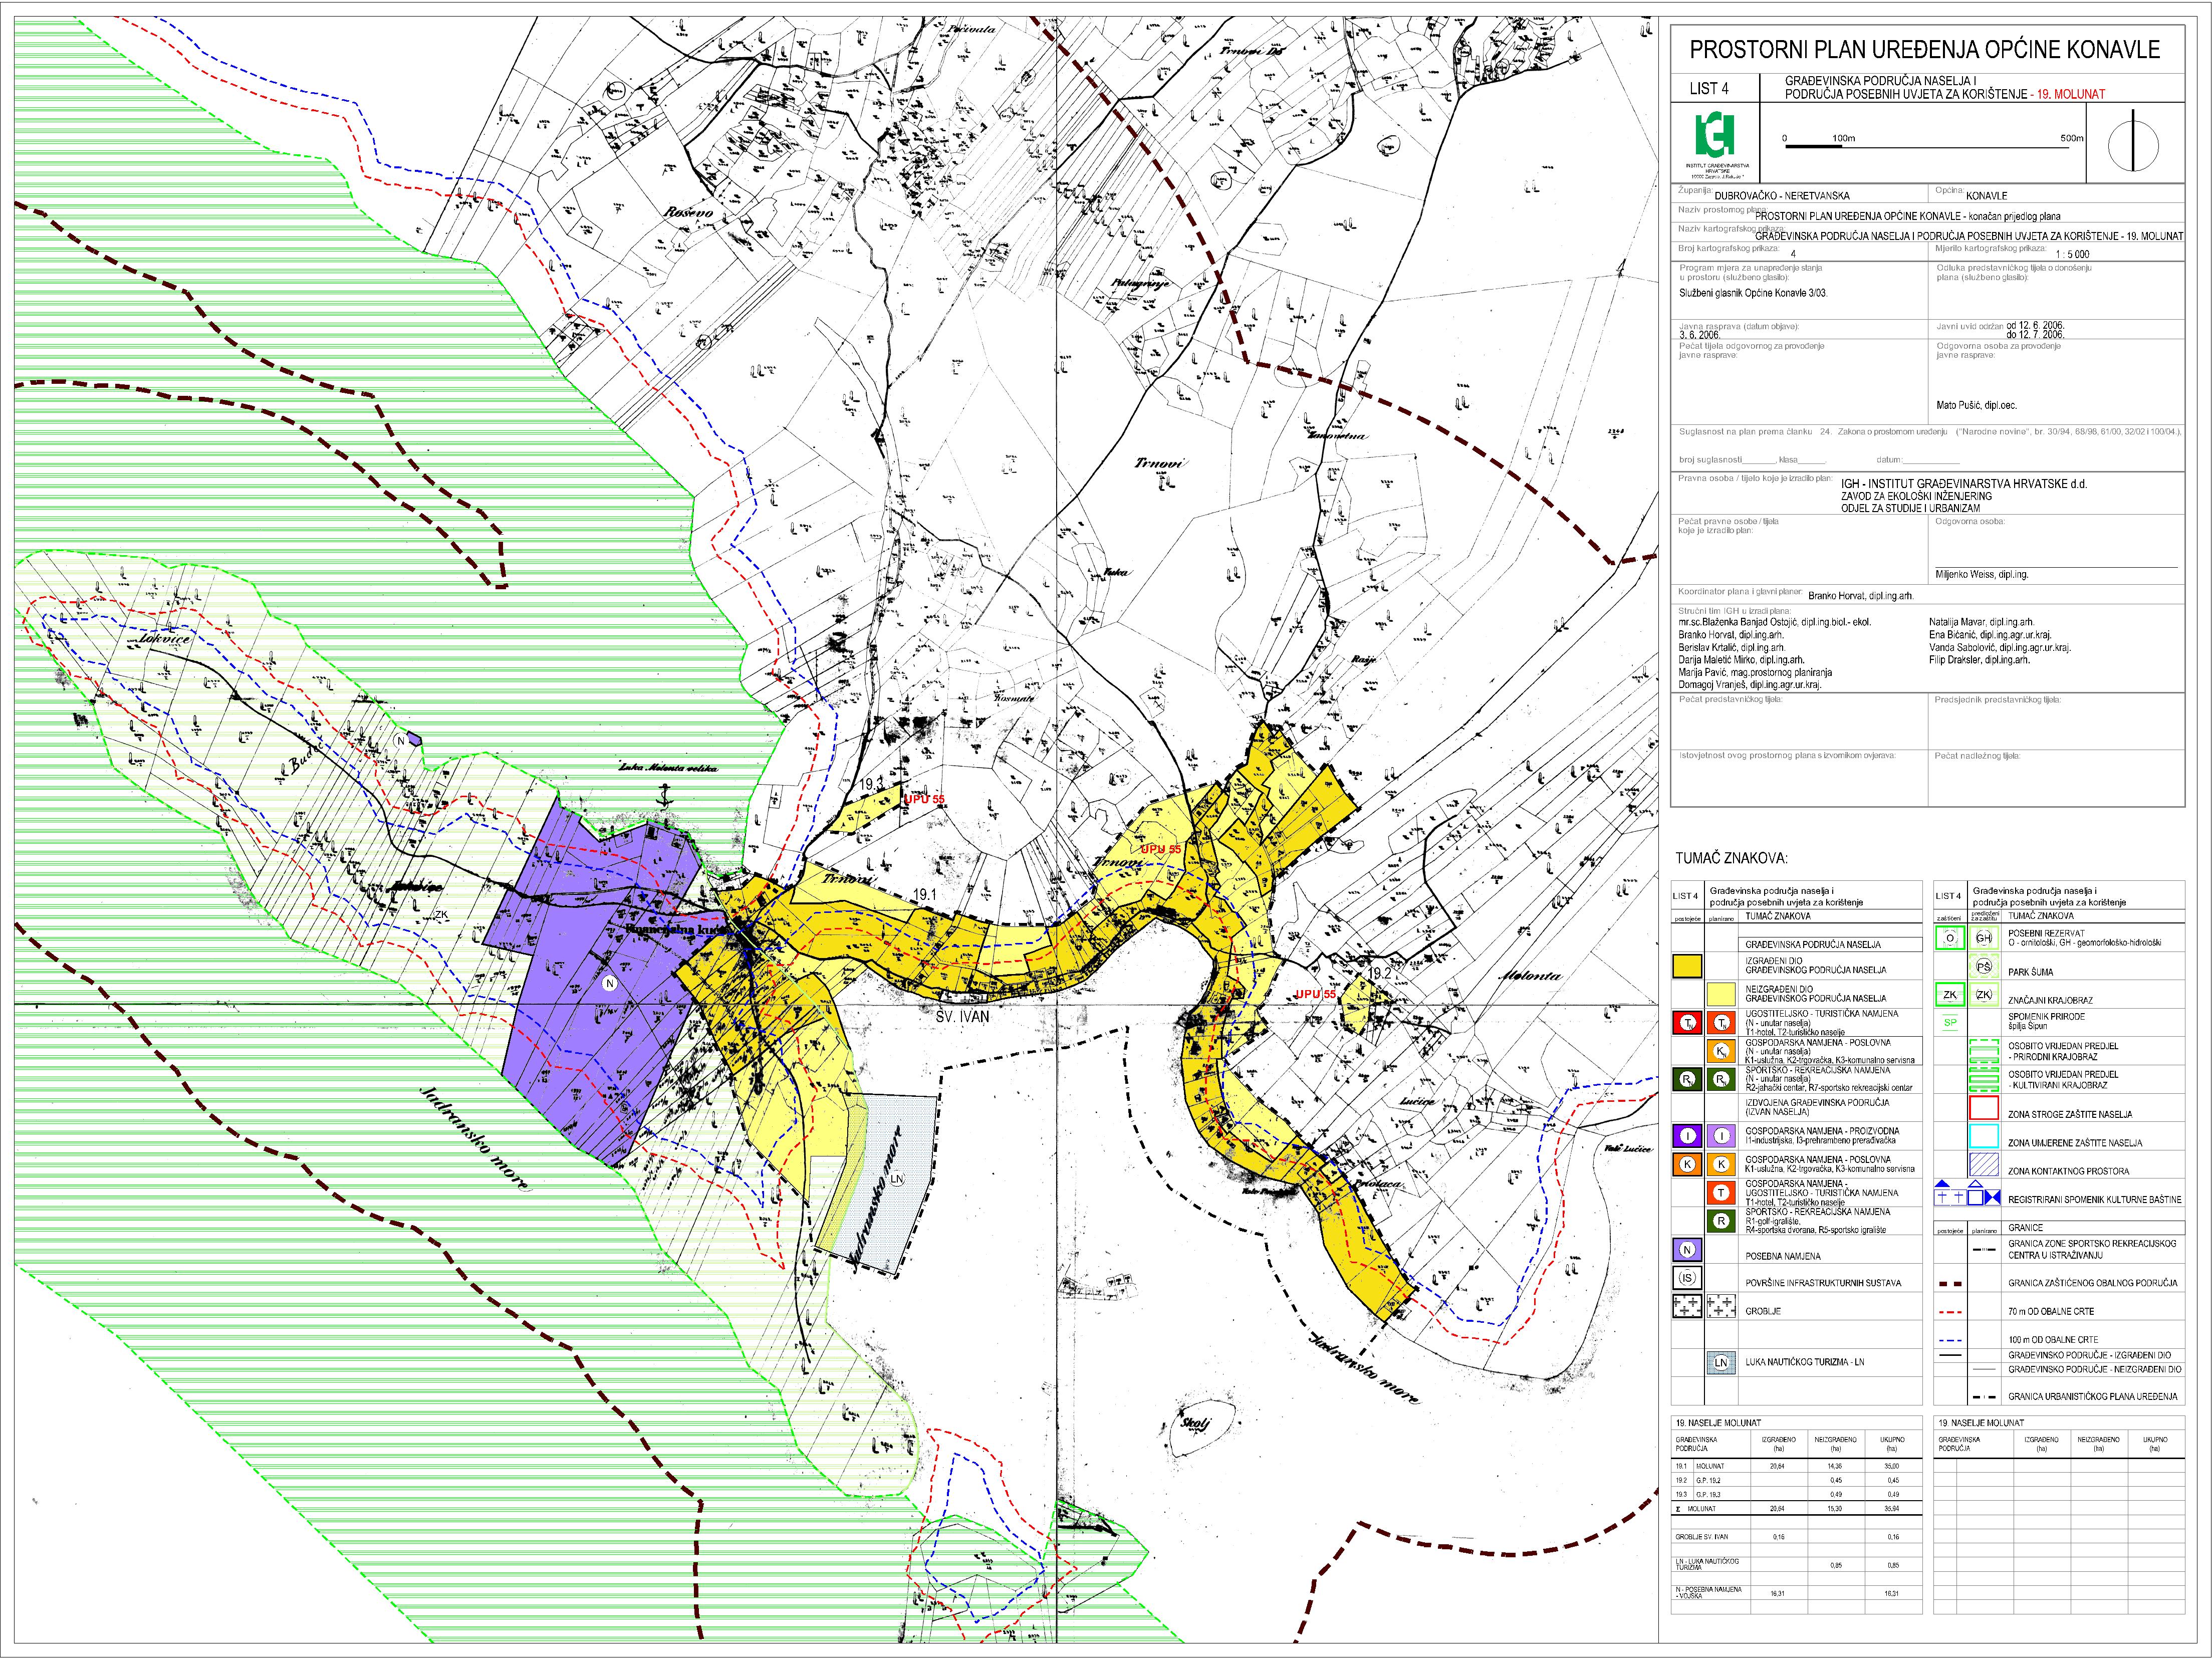Screen dimensions: 2212x1659
Task: Click the LN marina label on the map
Action: (897, 1179)
